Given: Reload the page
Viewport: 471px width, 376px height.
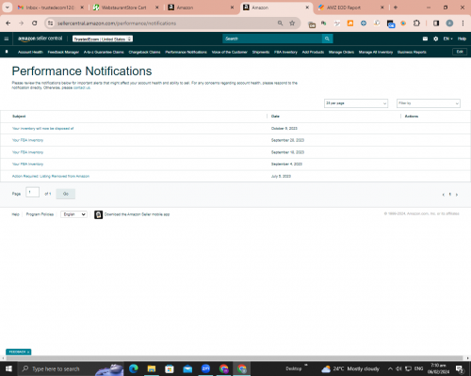Looking at the screenshot, I should [35, 23].
